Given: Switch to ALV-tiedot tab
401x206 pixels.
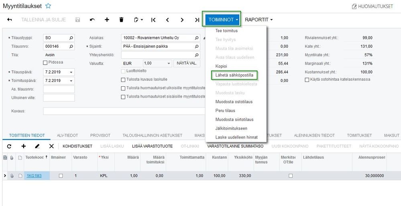Looking at the screenshot, I should click(x=67, y=135).
